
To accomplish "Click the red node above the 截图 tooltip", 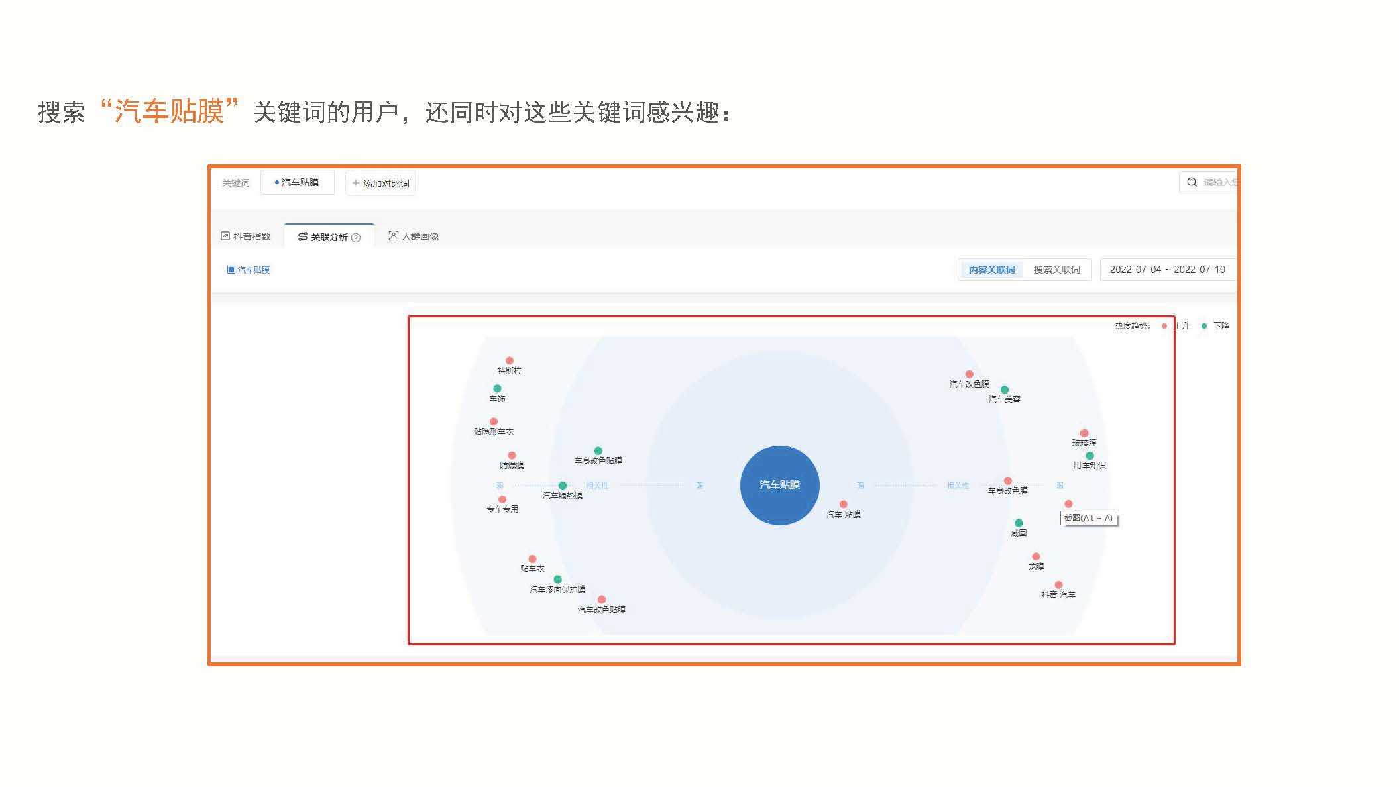I will coord(1068,504).
